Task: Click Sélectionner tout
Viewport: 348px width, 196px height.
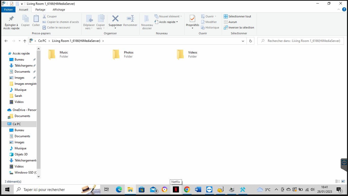Action: coord(237,16)
